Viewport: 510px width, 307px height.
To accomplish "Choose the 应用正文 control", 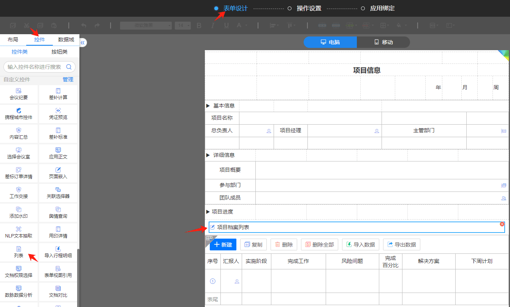I will (58, 153).
